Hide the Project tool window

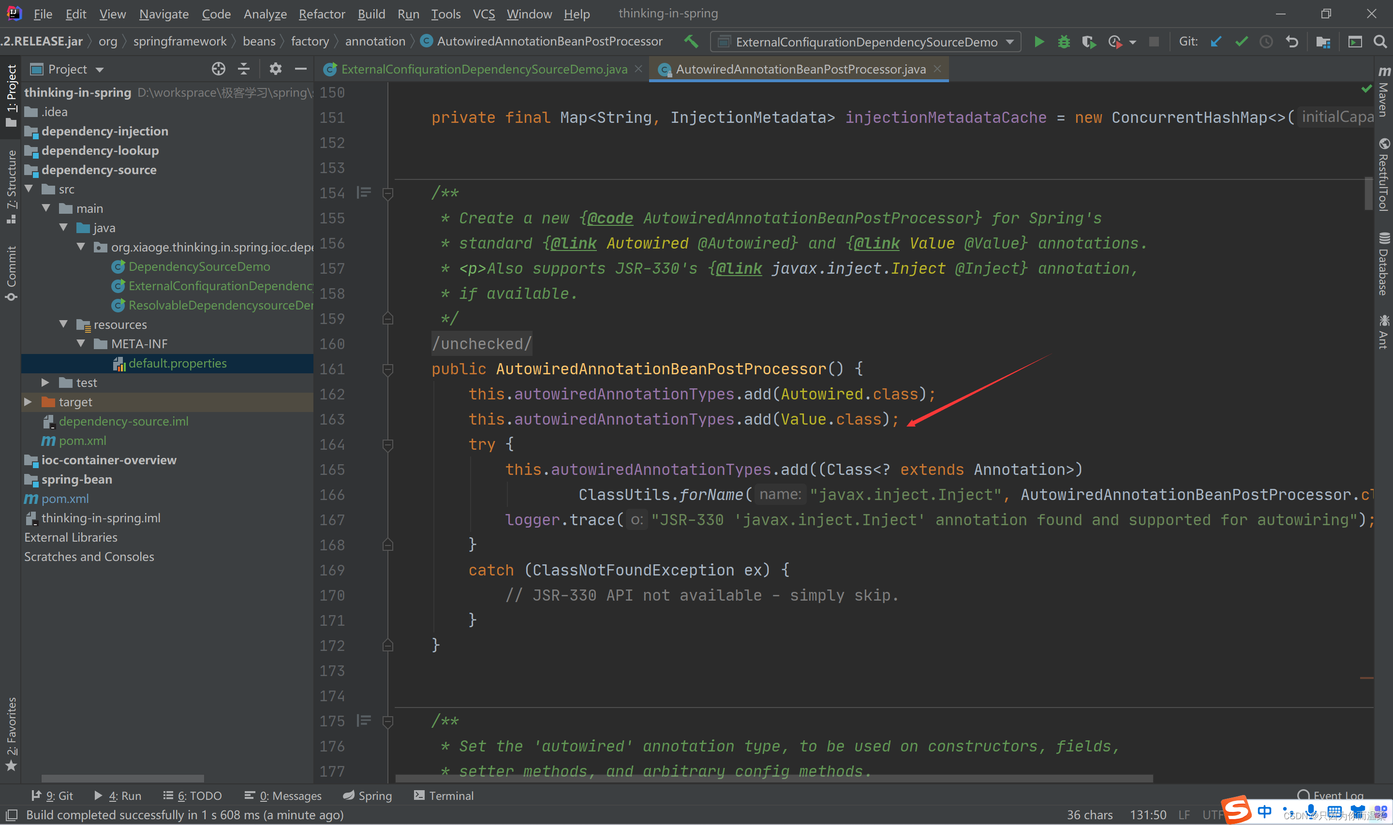(301, 68)
